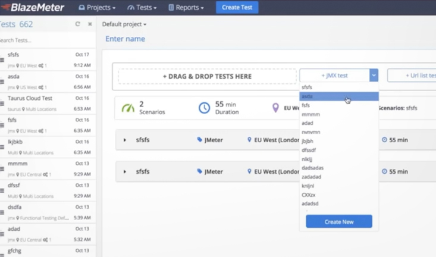The image size is (436, 257).
Task: Open the sfsfs test in sidebar
Action: (x=48, y=60)
